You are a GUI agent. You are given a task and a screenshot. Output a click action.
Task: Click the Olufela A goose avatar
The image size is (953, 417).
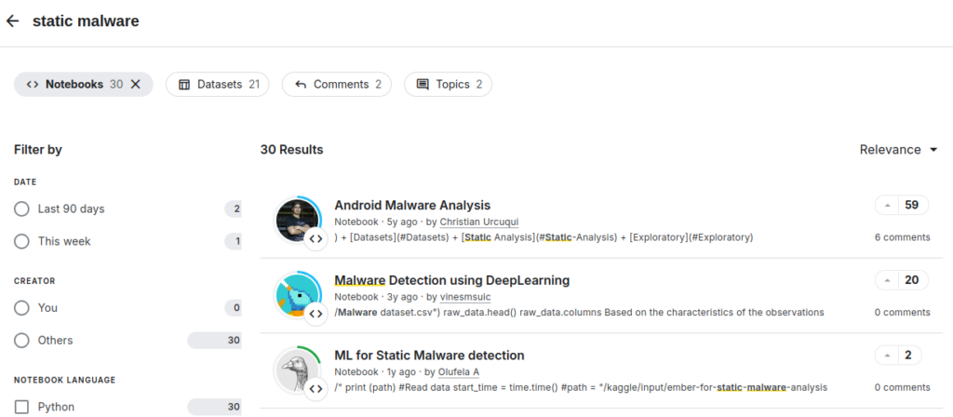tap(298, 370)
